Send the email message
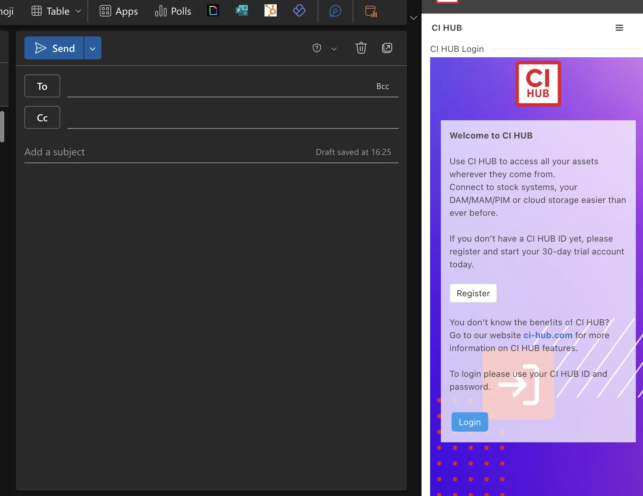This screenshot has height=496, width=643. (x=54, y=48)
